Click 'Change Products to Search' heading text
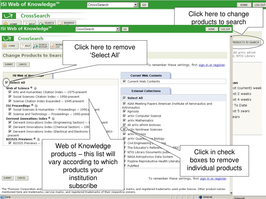 click(32, 55)
